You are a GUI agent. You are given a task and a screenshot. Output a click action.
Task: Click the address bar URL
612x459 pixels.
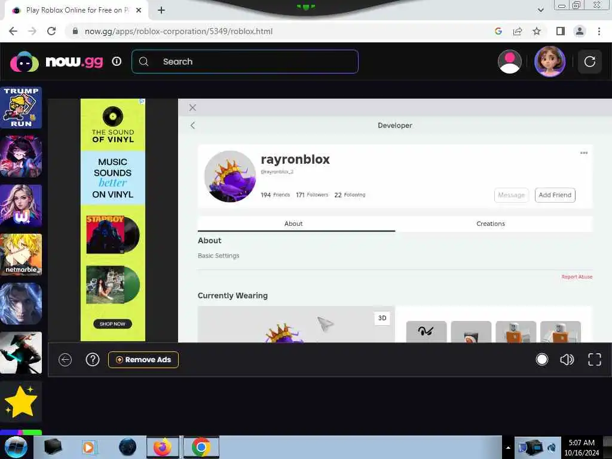coord(178,31)
